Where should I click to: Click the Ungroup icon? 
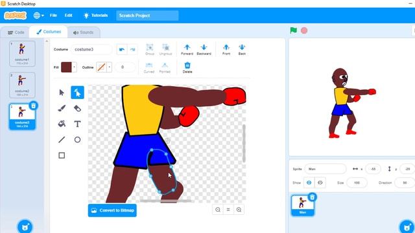tap(165, 49)
